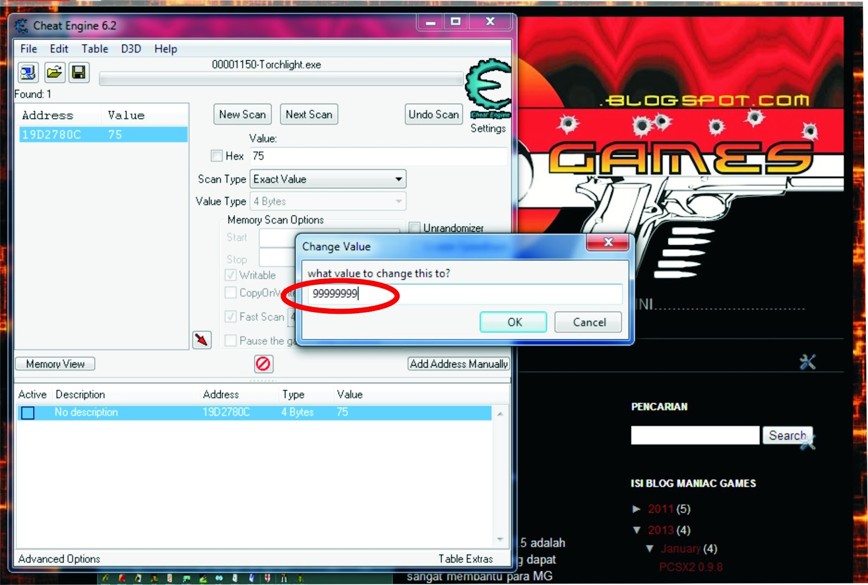Toggle the CopyOnWrite checkbox
Image resolution: width=868 pixels, height=585 pixels.
pos(231,293)
